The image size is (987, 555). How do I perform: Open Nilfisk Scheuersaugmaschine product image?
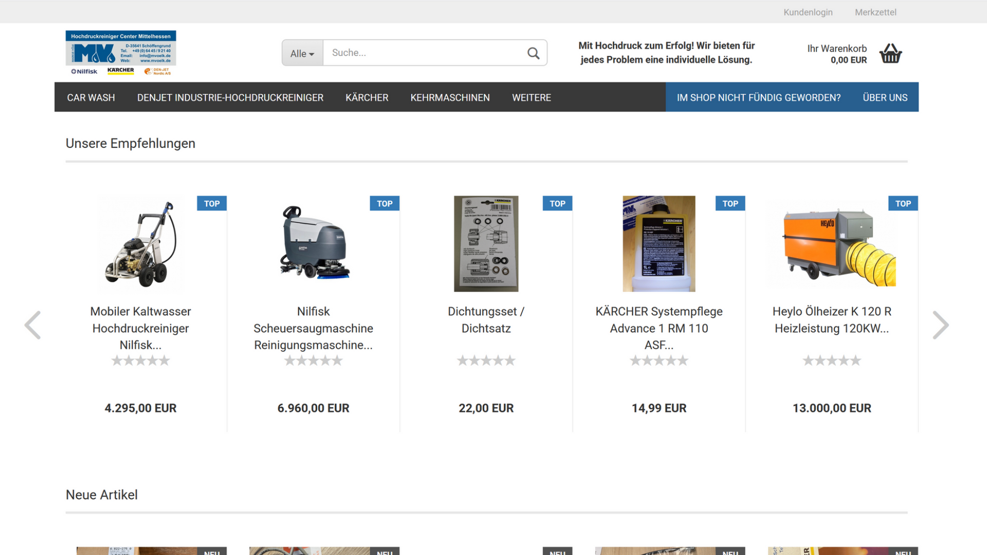click(314, 244)
